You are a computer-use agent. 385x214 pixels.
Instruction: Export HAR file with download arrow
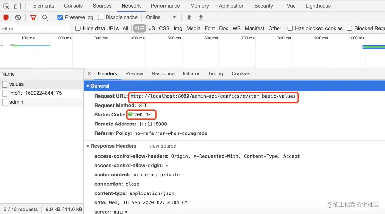tap(201, 17)
